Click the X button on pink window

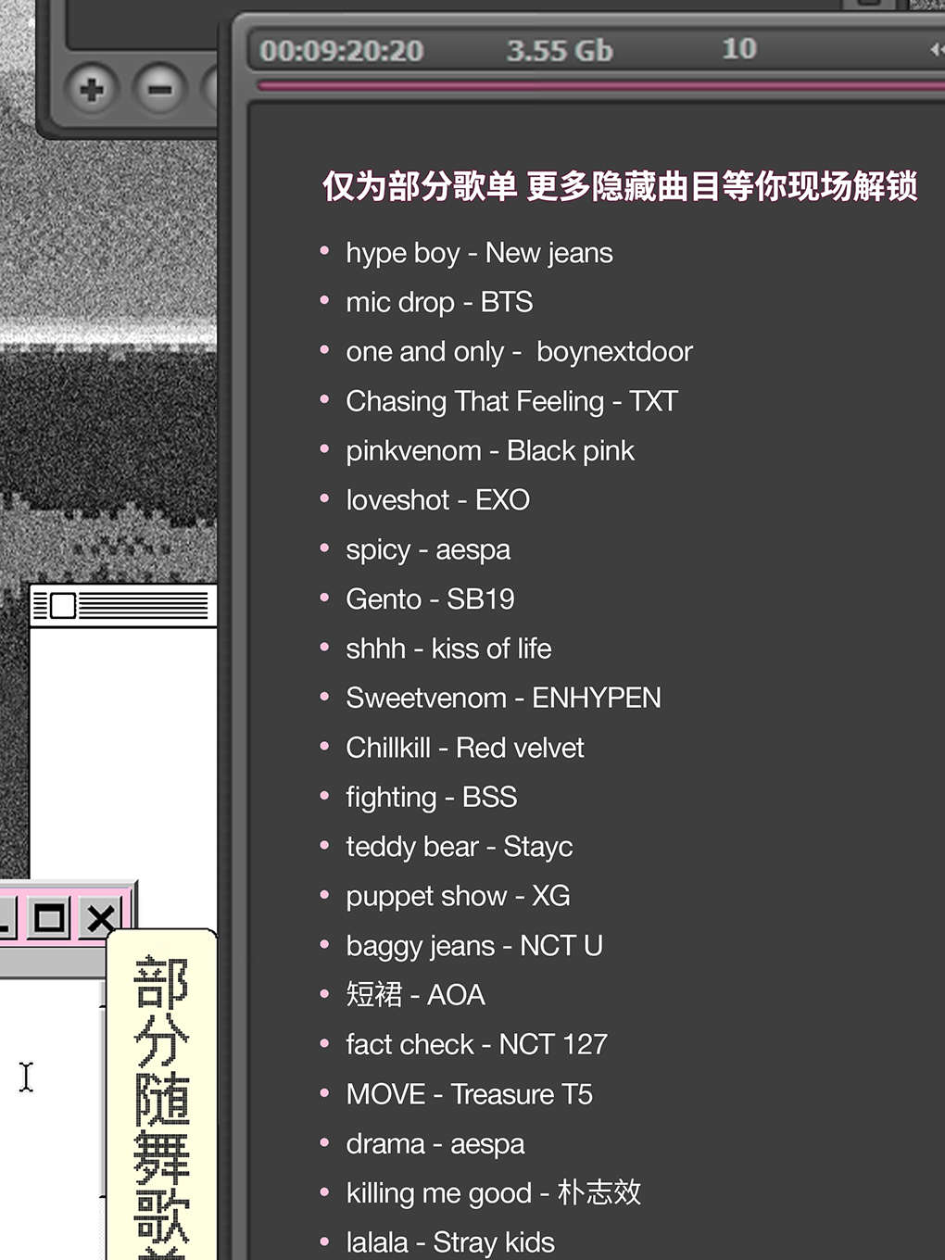tap(100, 918)
